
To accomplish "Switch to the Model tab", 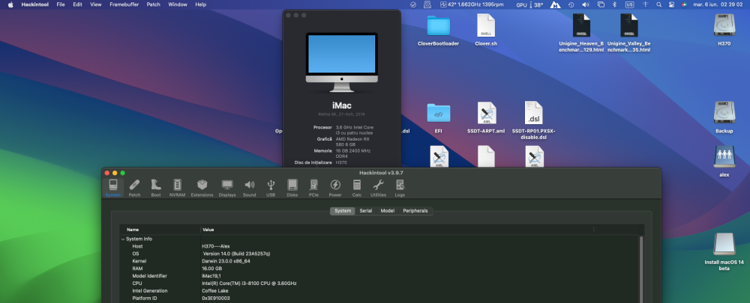I will click(388, 211).
